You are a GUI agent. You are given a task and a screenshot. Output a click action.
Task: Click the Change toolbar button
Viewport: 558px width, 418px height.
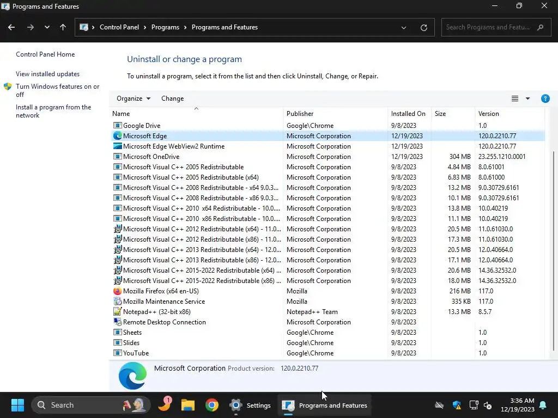pyautogui.click(x=173, y=99)
